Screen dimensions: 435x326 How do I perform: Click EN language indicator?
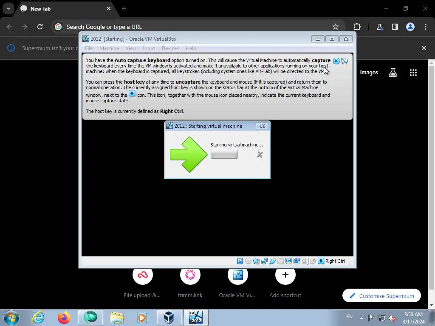[x=349, y=317]
